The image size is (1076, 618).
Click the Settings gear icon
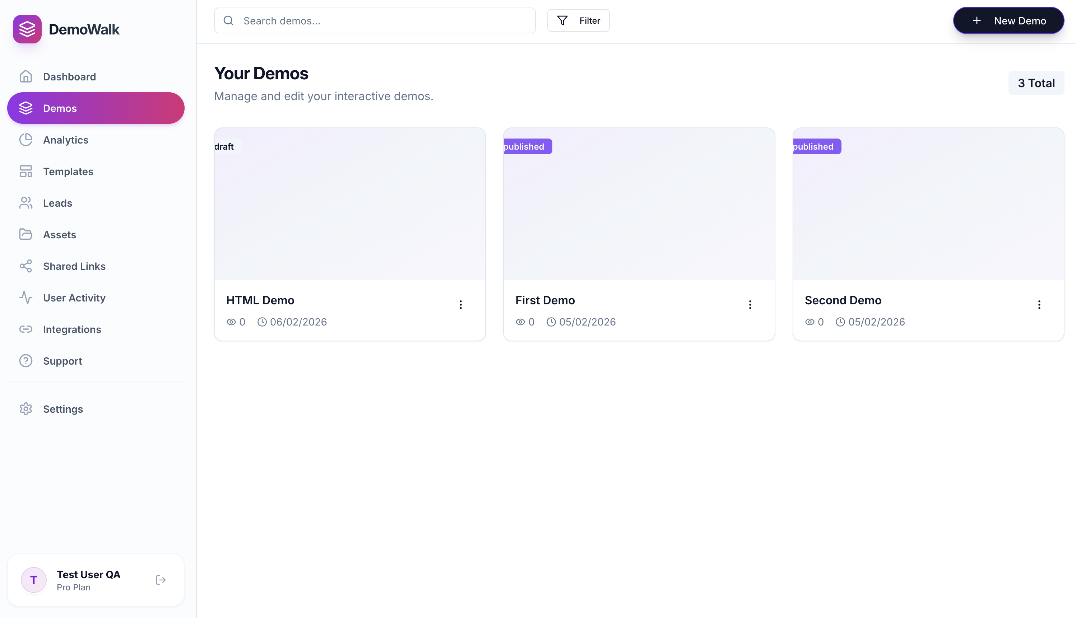26,409
